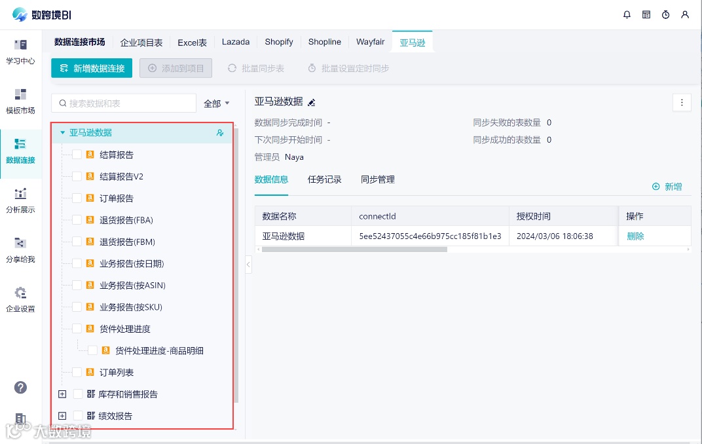Image resolution: width=702 pixels, height=444 pixels.
Task: Click the grid icon beside 库存和销售报告
Action: coord(91,394)
